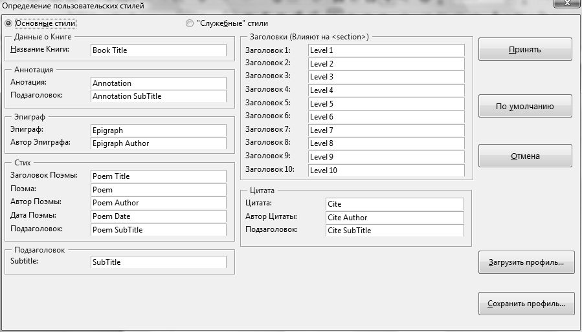Click the Subtitle field with SubTitle
The image size is (582, 332).
pos(159,262)
